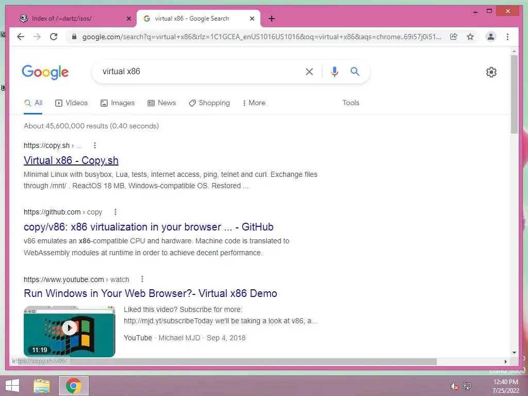This screenshot has width=528, height=396.
Task: Bookmark this page with the star icon
Action: tap(470, 37)
